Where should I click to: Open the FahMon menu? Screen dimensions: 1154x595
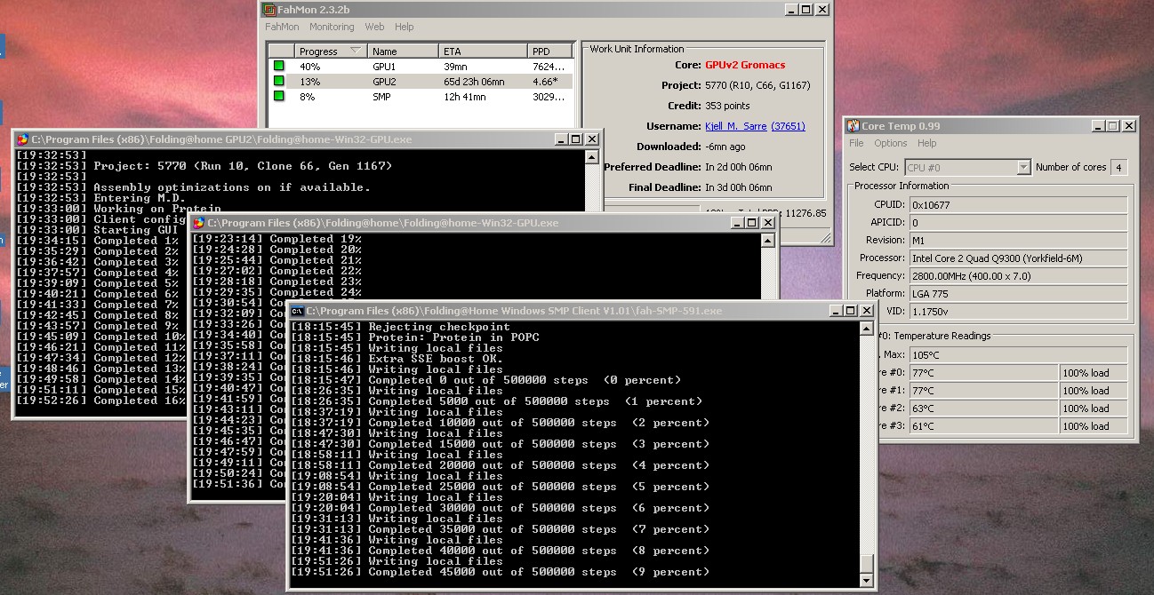pyautogui.click(x=282, y=28)
